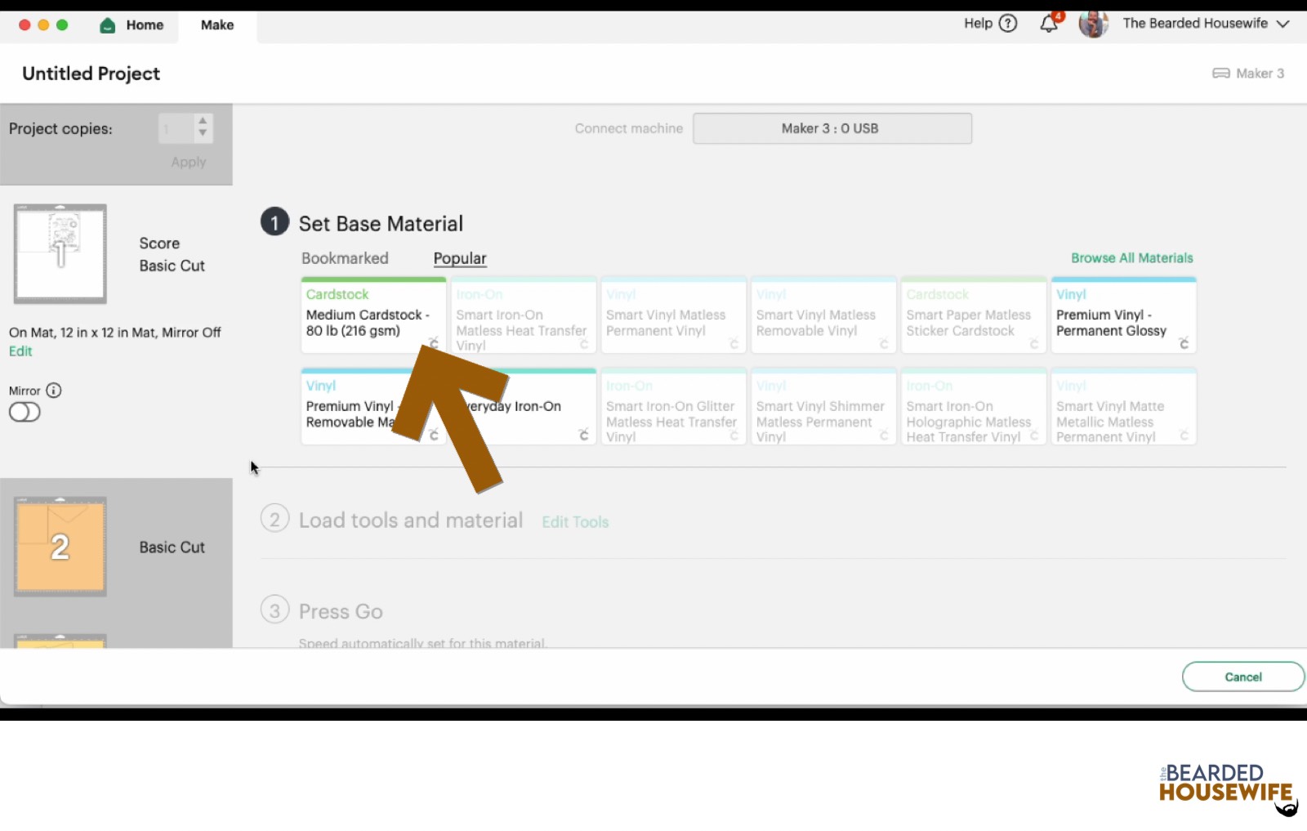Click Cricut icon on Everyday Iron-On card
The height and width of the screenshot is (831, 1307).
pos(584,435)
